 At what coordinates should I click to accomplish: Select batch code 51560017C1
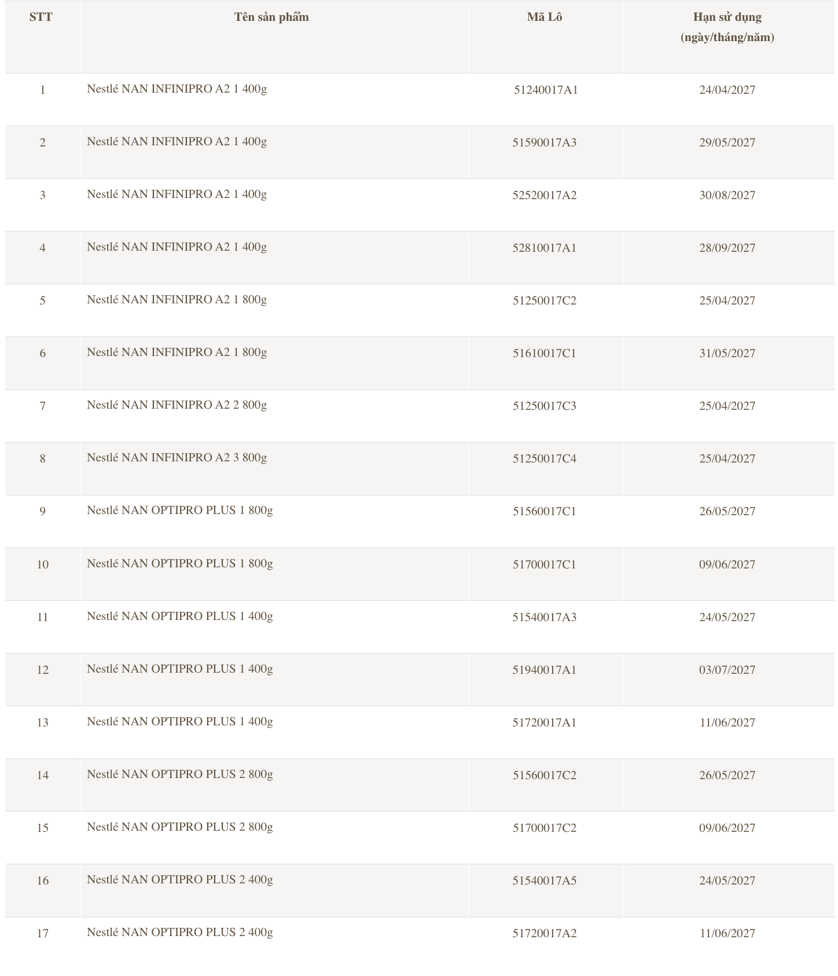545,511
